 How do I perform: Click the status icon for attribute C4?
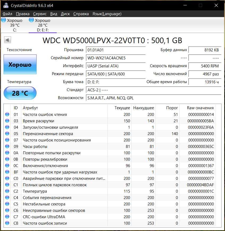pyautogui.click(x=7, y=197)
